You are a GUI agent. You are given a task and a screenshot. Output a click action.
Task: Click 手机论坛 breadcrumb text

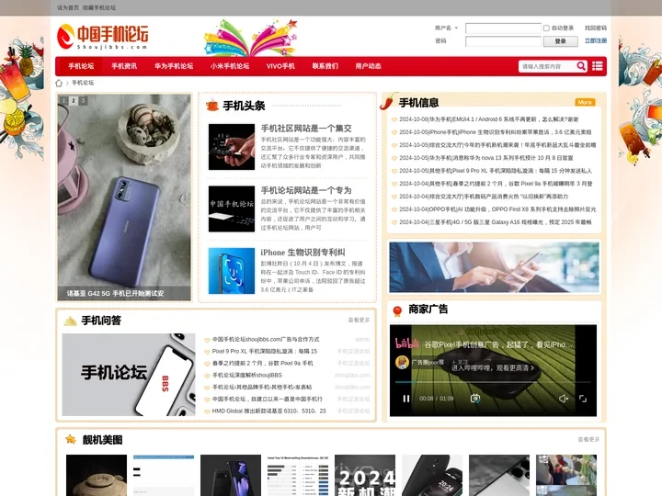83,83
